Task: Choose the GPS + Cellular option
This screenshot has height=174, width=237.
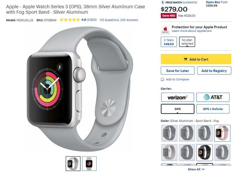Action: 213,109
